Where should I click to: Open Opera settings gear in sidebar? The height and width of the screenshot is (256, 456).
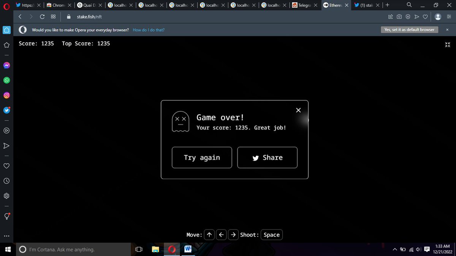[x=6, y=196]
